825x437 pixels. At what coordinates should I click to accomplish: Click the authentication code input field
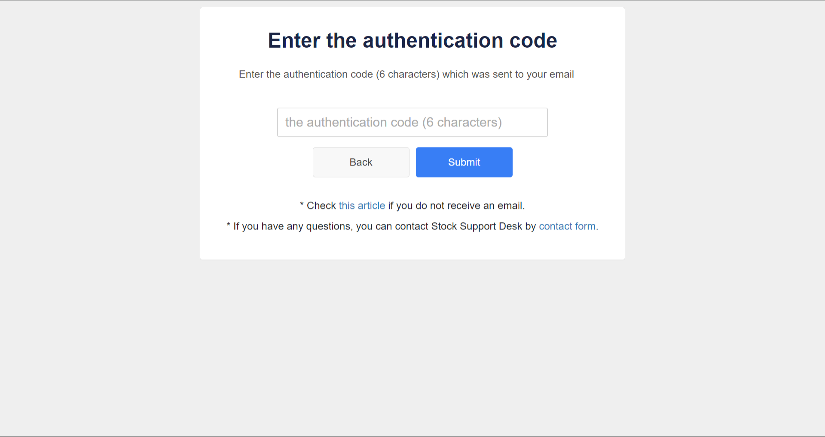coord(412,122)
